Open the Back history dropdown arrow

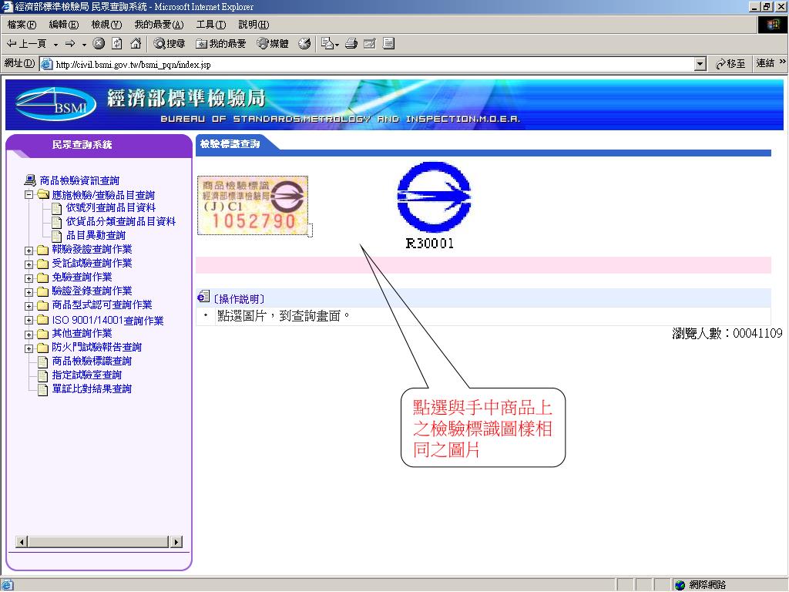[x=55, y=44]
